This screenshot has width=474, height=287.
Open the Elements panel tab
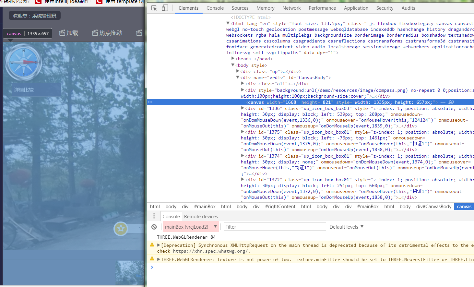189,8
